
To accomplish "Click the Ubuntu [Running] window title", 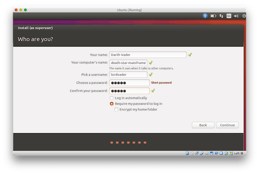I will [x=129, y=10].
